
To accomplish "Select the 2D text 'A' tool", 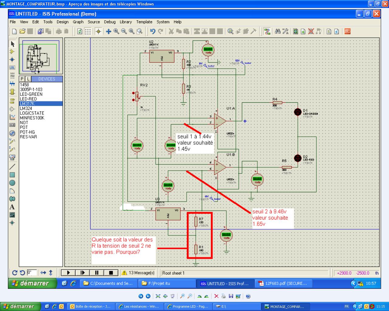I will [12, 207].
